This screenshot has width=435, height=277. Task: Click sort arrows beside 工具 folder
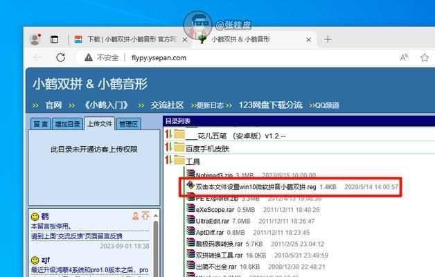point(168,159)
